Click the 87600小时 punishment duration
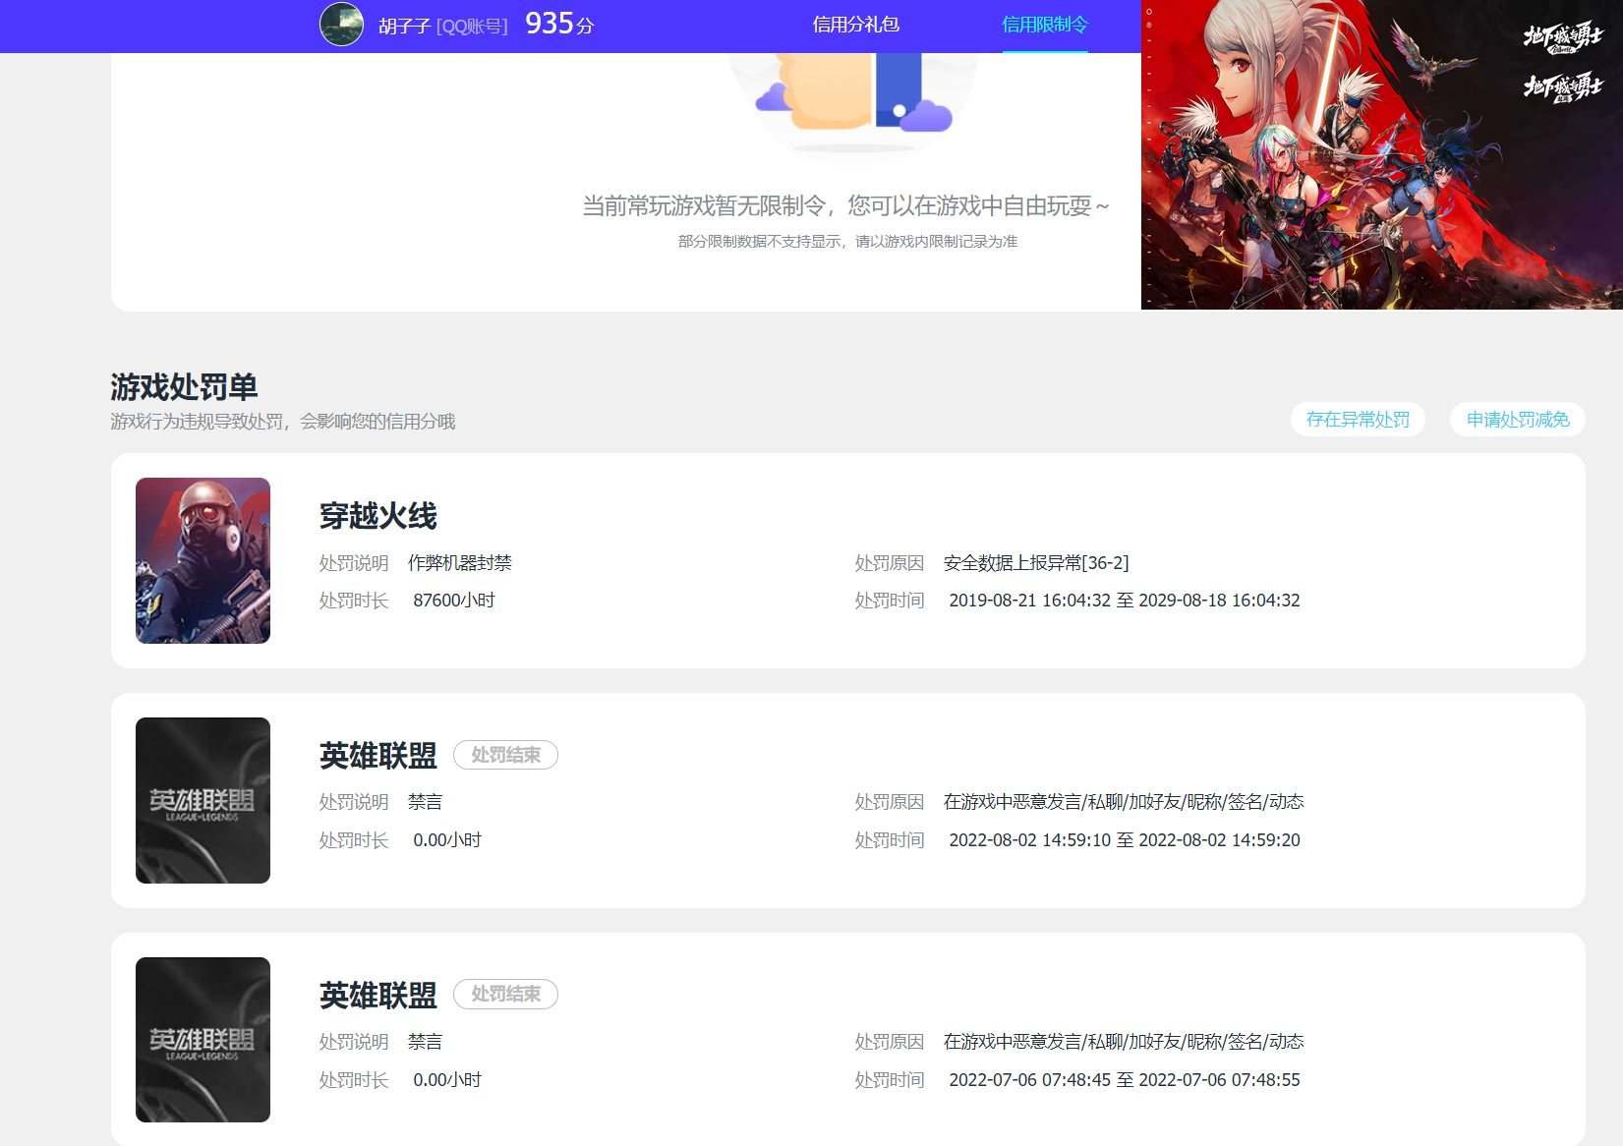This screenshot has width=1623, height=1146. click(454, 601)
